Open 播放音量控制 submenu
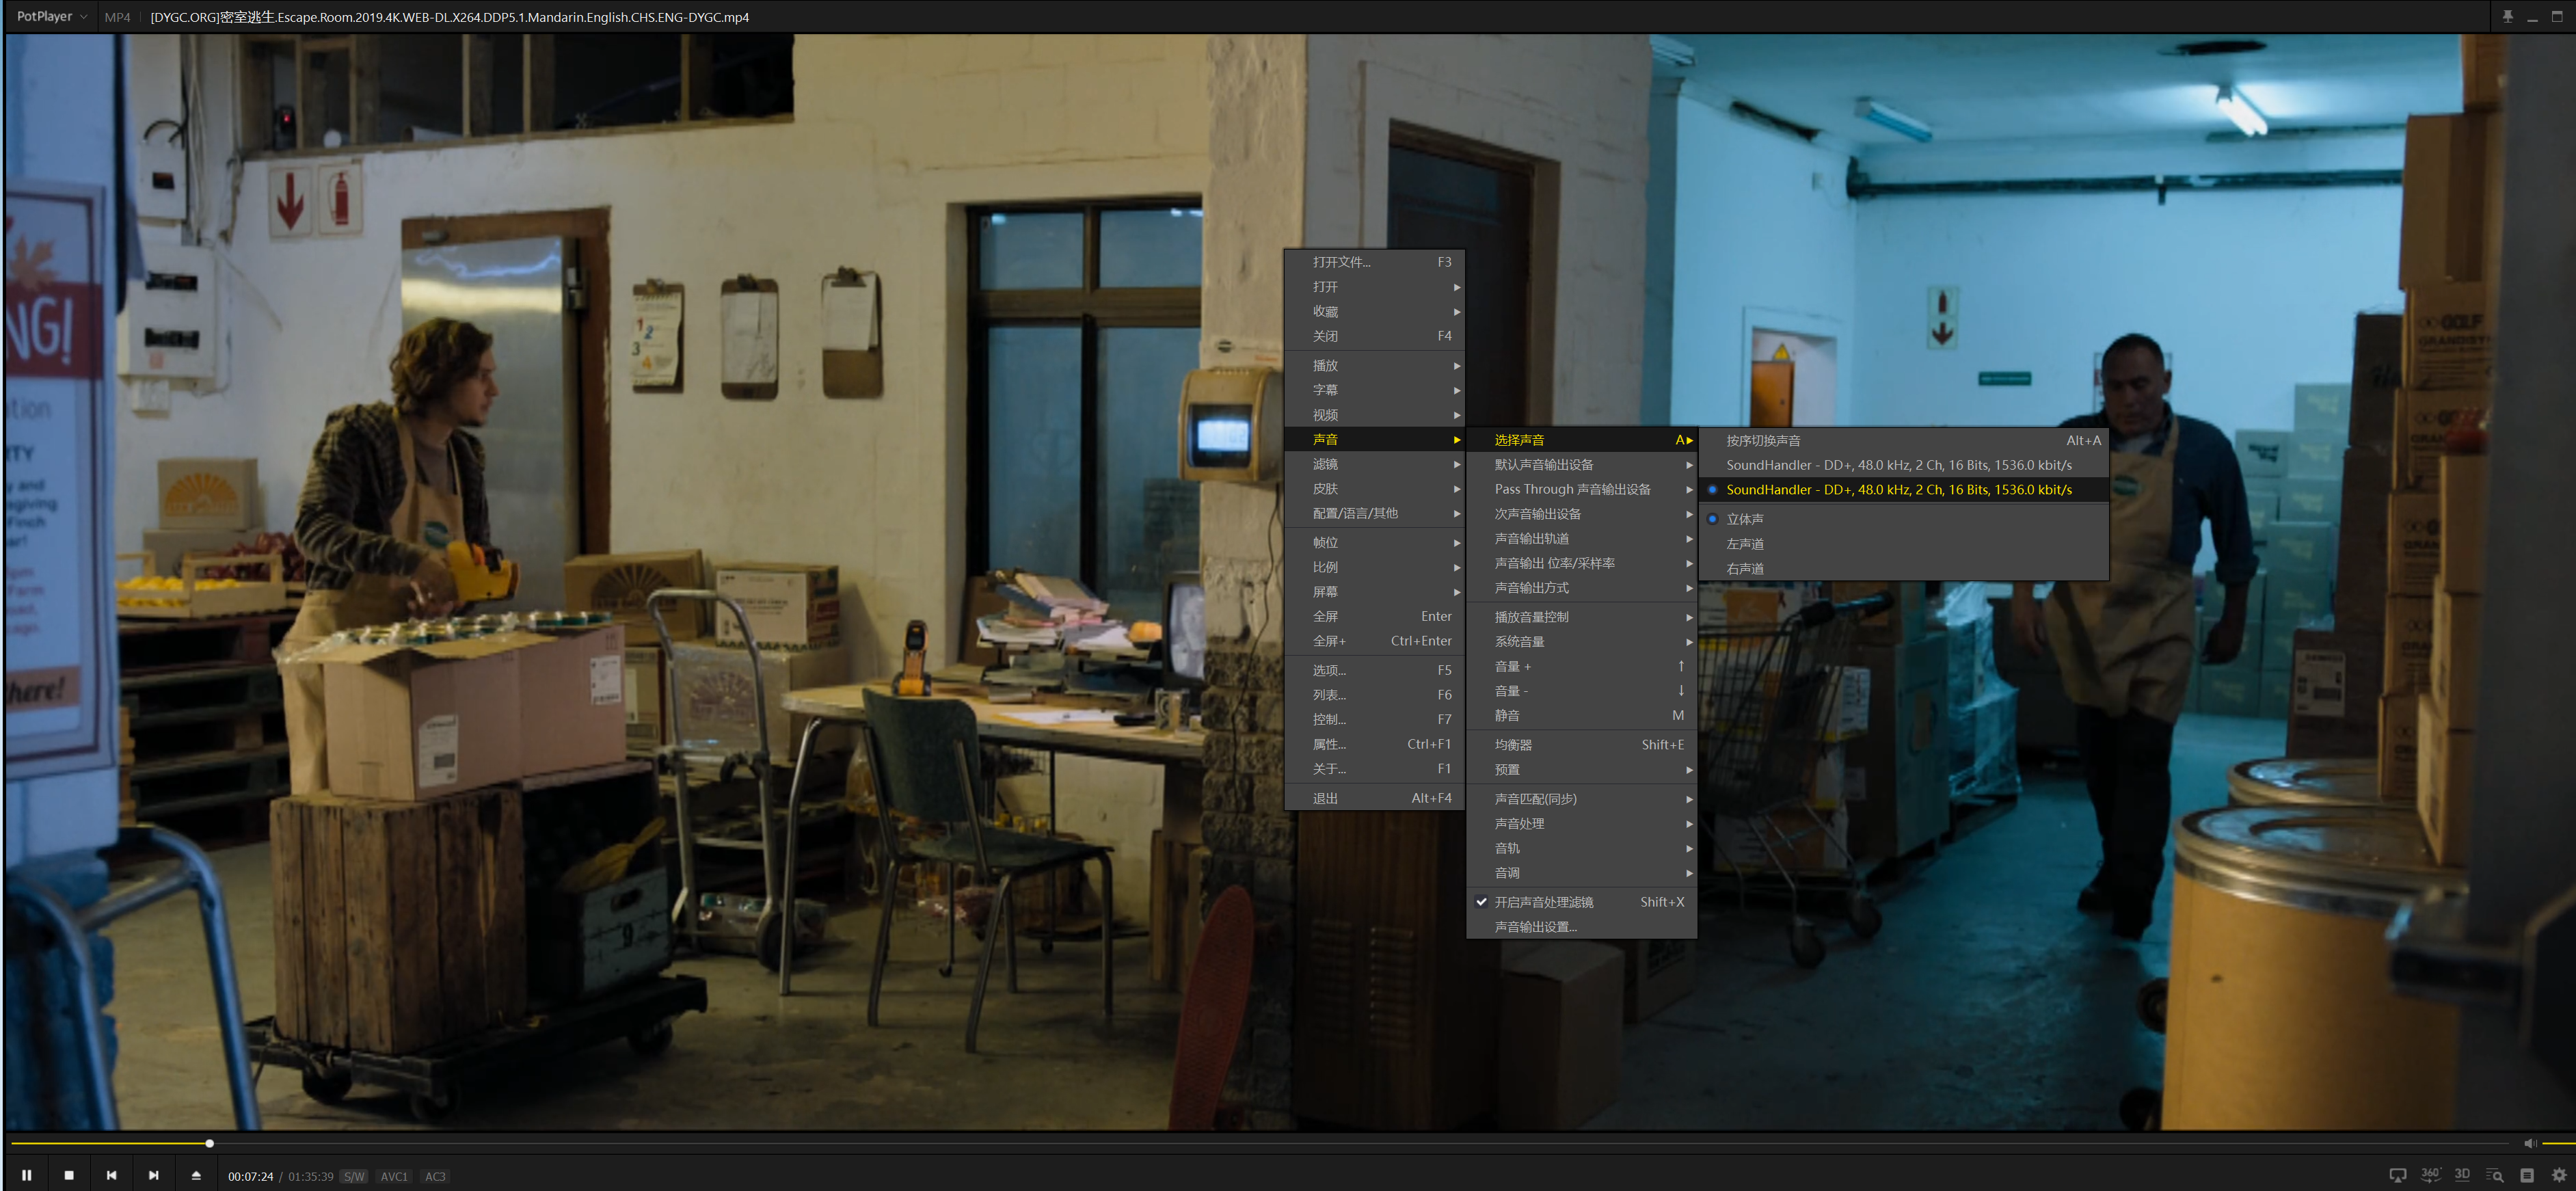 pyautogui.click(x=1582, y=617)
